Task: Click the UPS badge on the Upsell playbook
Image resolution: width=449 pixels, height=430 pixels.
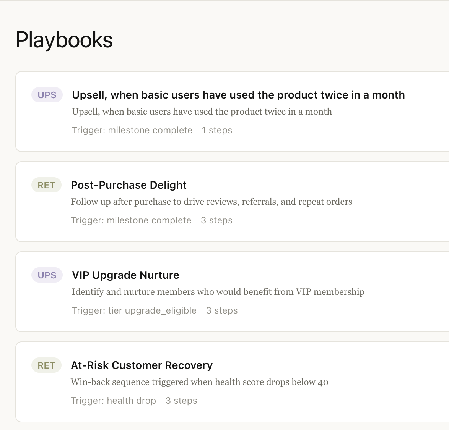Action: tap(47, 95)
